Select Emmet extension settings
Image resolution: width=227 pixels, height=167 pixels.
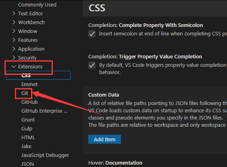pyautogui.click(x=29, y=84)
